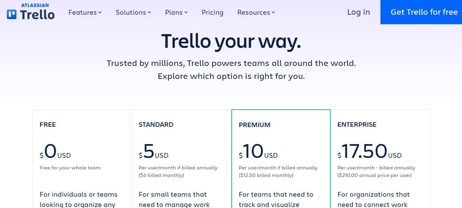Open the Solutions dropdown menu
This screenshot has width=462, height=208.
pos(133,12)
